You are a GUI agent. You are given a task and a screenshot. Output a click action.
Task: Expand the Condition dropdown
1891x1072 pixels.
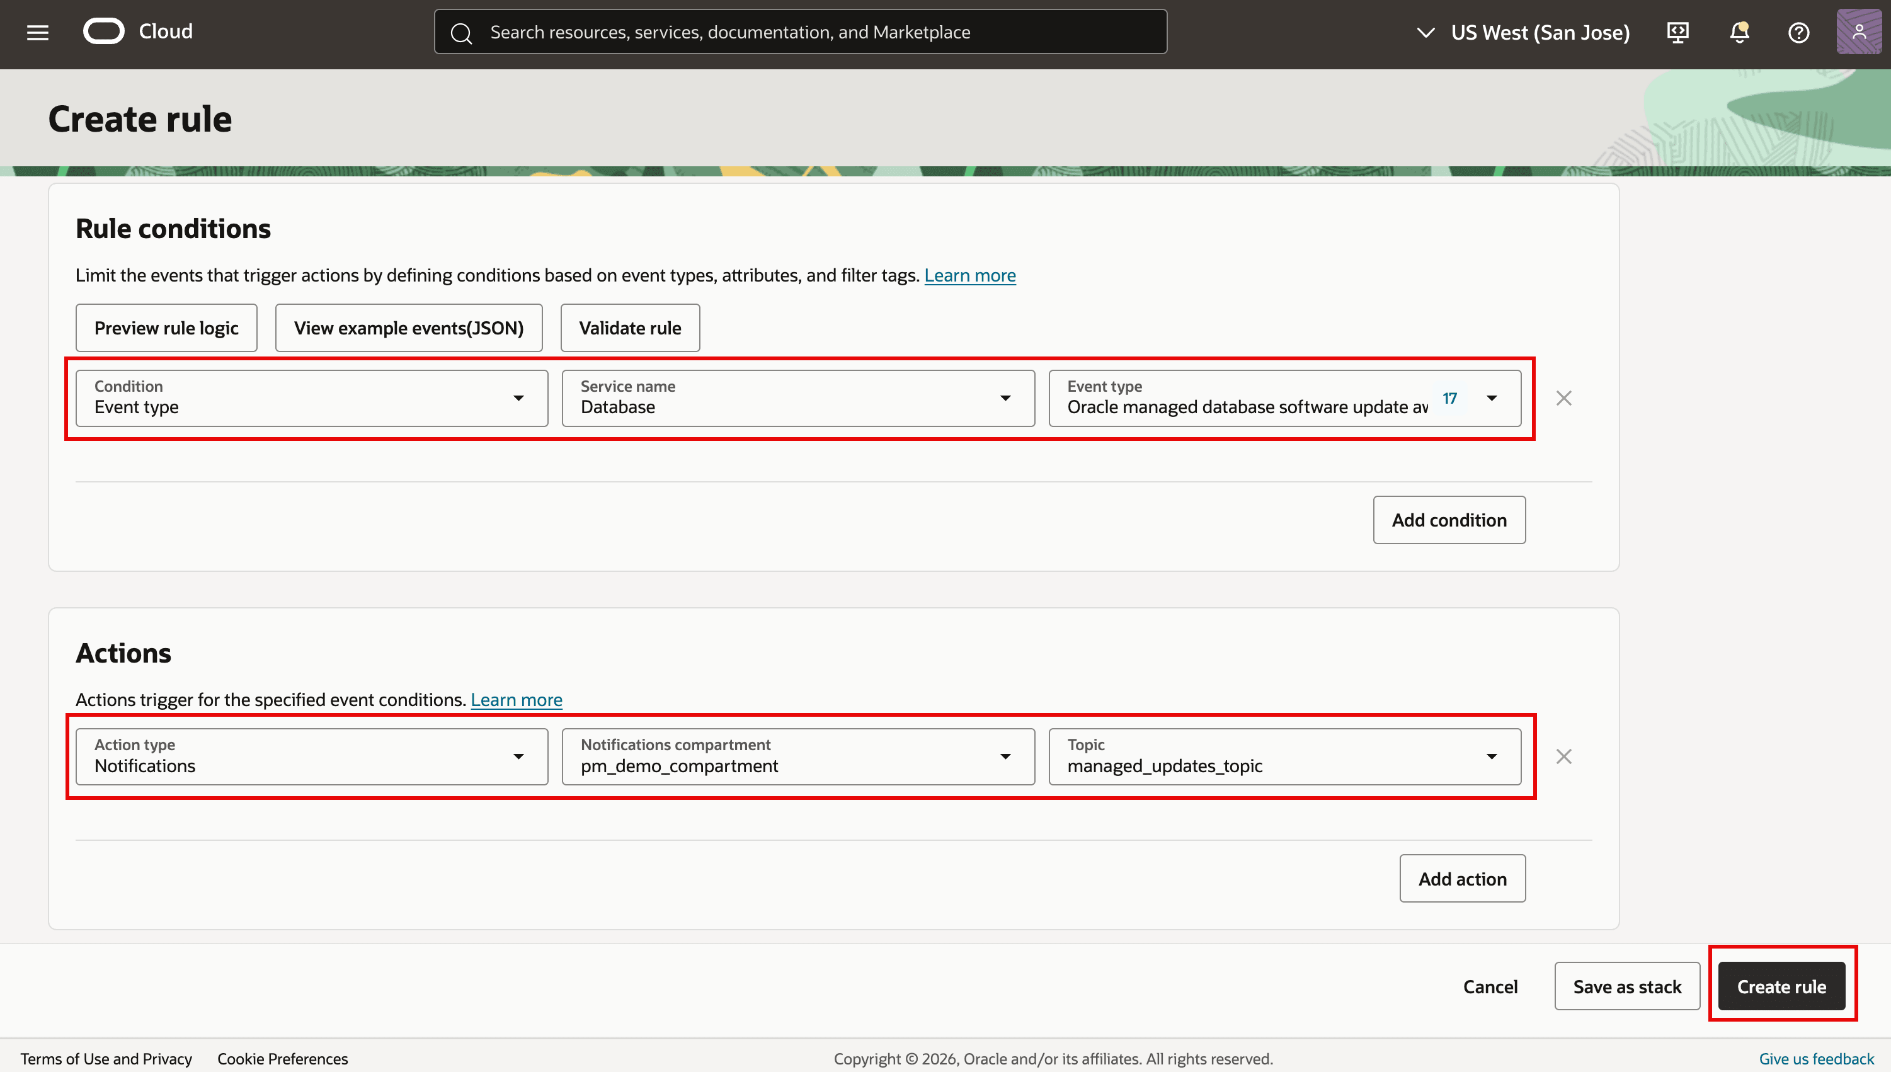(x=311, y=398)
